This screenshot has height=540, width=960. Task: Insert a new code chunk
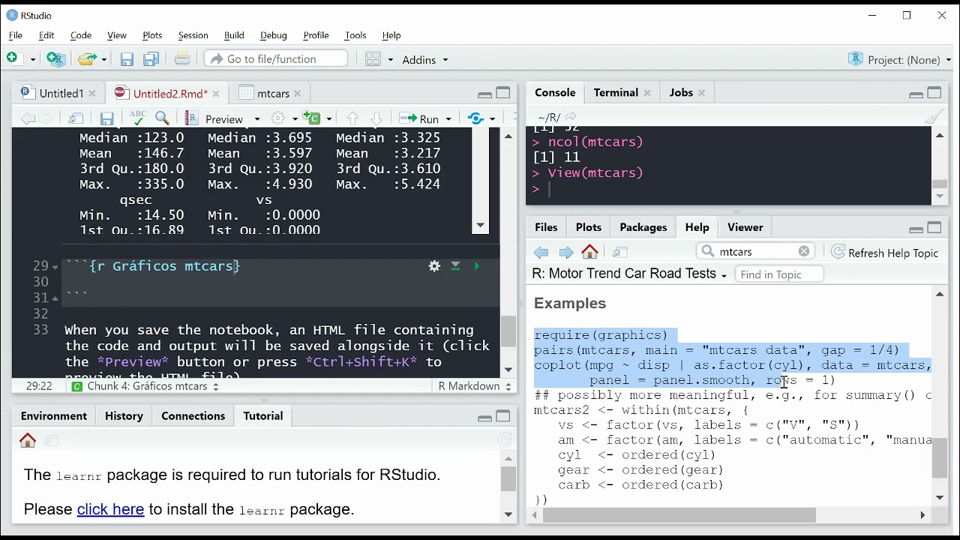(x=311, y=118)
